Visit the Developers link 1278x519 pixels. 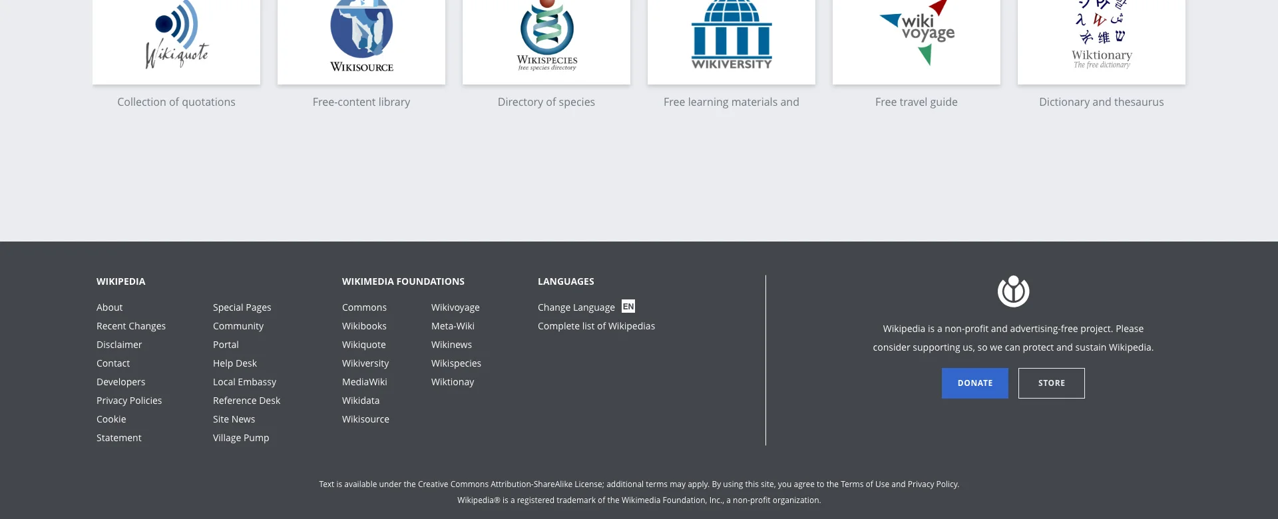pos(120,382)
